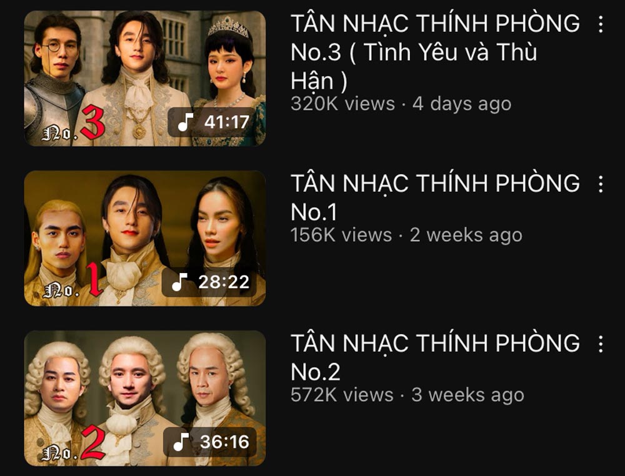This screenshot has height=476, width=625.
Task: Click the 320K views · 4 days ago text
Action: pyautogui.click(x=401, y=104)
